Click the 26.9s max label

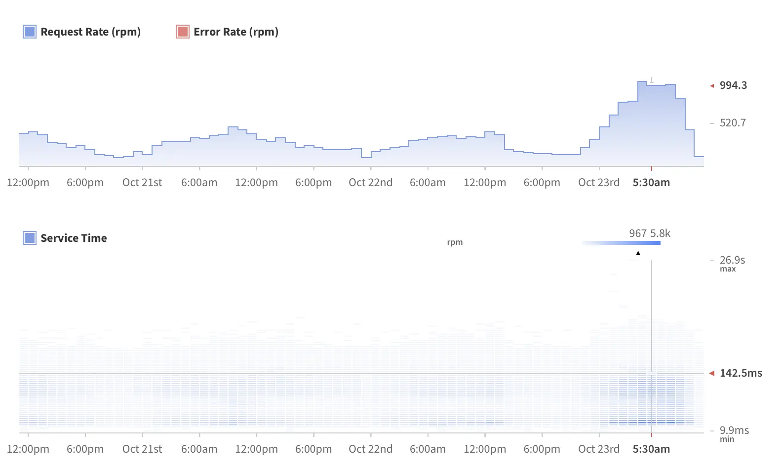pos(732,263)
